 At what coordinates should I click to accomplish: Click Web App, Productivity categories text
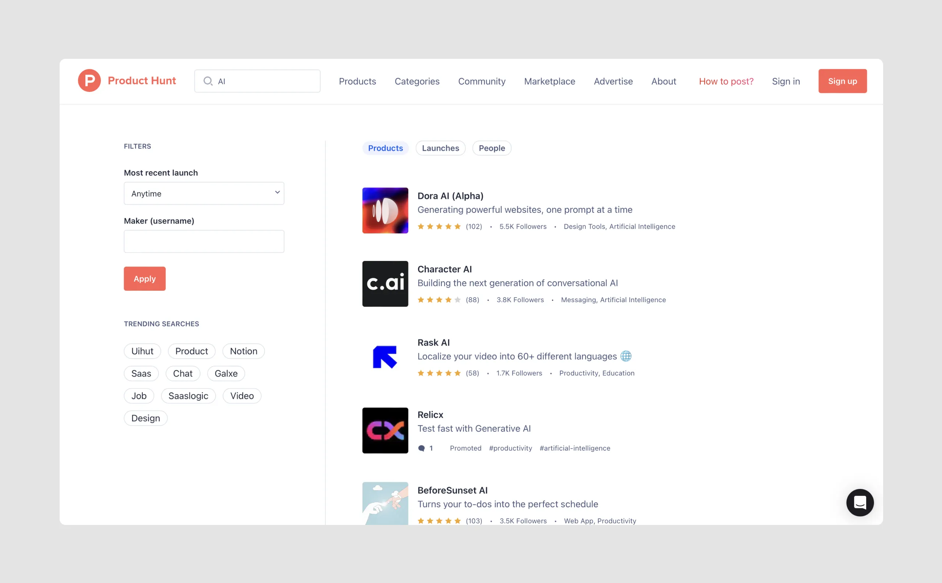click(x=600, y=521)
